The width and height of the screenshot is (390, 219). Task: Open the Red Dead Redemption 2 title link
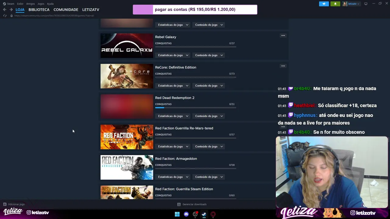tap(175, 98)
